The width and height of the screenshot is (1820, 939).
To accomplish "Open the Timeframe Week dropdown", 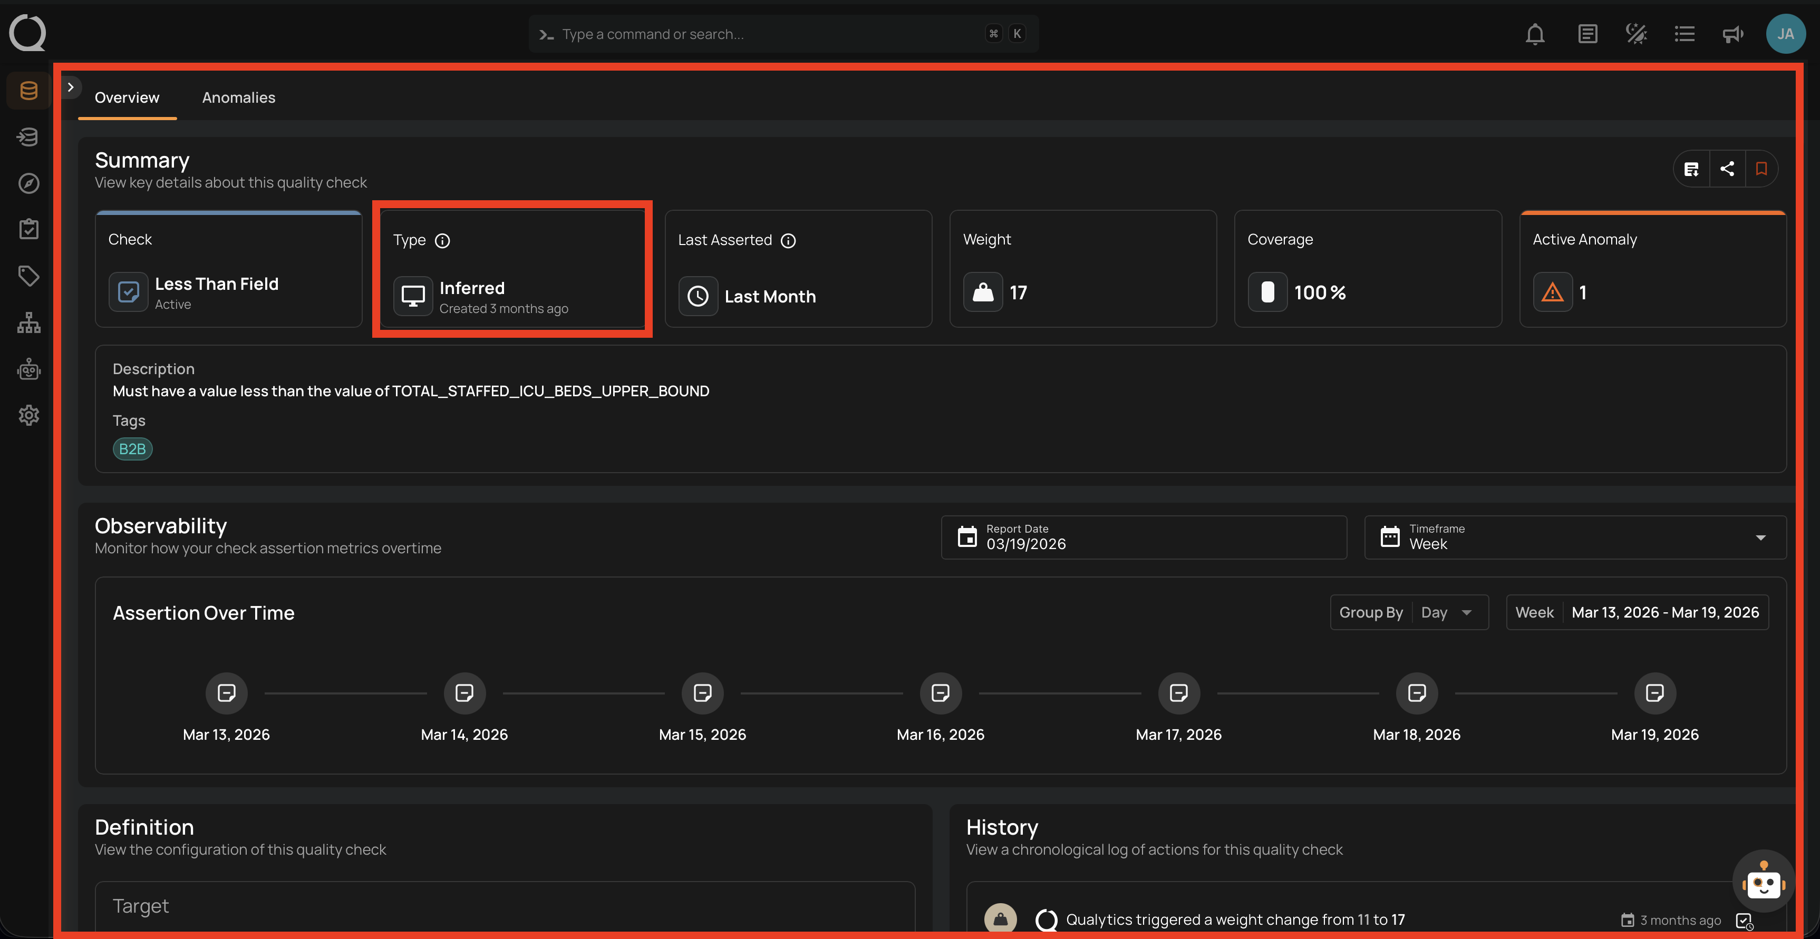I will click(x=1574, y=538).
